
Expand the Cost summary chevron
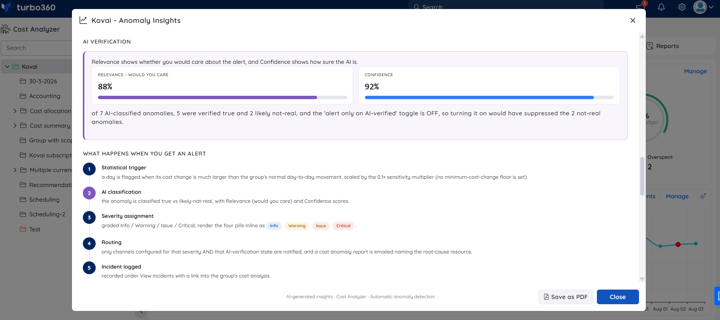pyautogui.click(x=15, y=125)
